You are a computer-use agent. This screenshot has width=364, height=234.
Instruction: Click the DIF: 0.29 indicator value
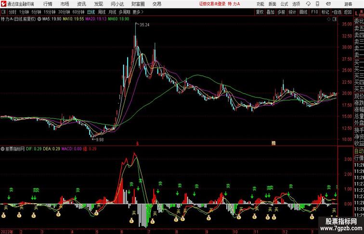[x=34, y=149]
